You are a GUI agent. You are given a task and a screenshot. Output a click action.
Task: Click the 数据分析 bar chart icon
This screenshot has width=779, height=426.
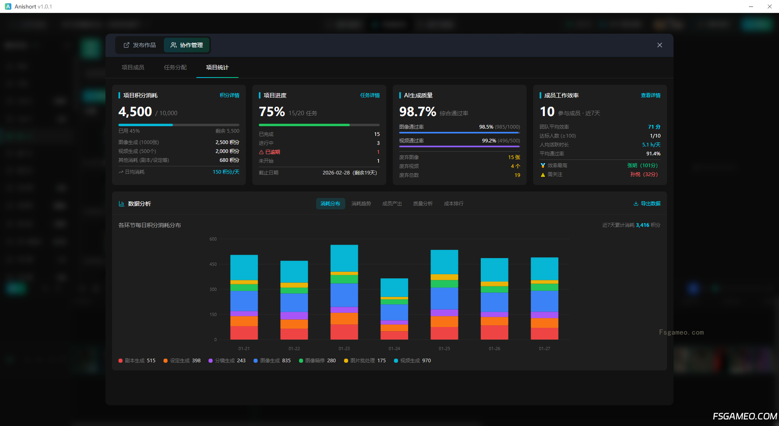pyautogui.click(x=121, y=204)
